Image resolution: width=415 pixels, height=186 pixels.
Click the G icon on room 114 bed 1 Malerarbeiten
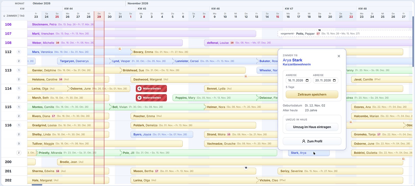pyautogui.click(x=139, y=89)
